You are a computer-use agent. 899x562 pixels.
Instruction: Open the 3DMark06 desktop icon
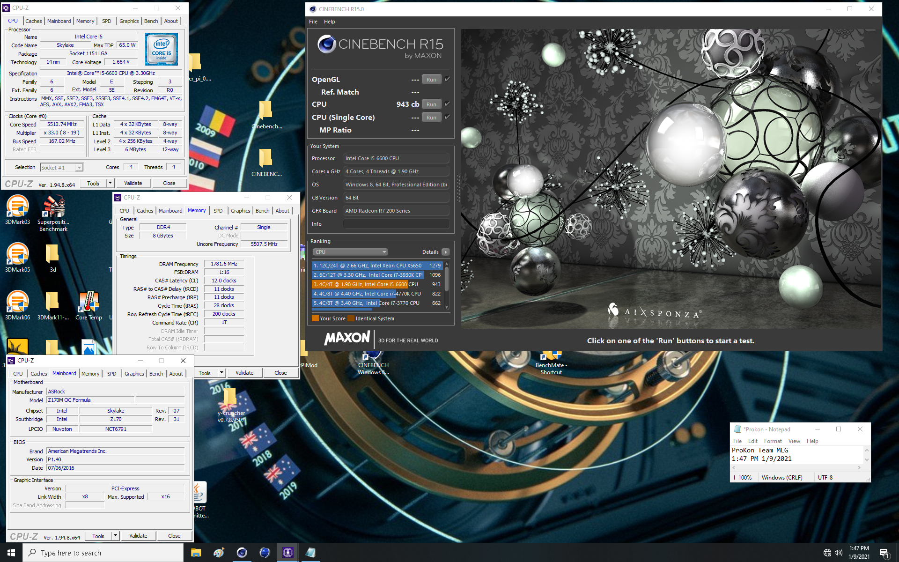tap(17, 305)
